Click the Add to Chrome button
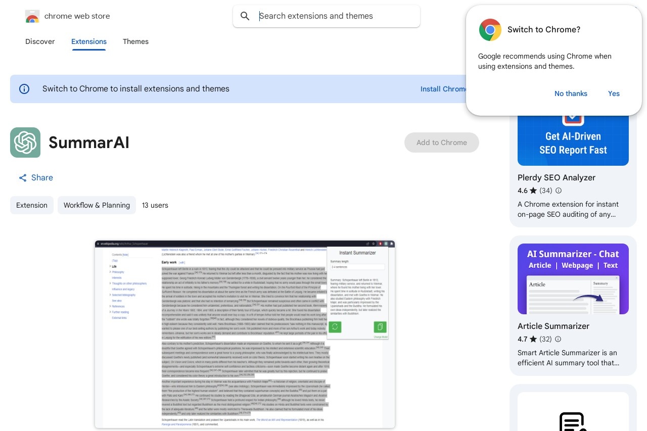 [x=442, y=142]
